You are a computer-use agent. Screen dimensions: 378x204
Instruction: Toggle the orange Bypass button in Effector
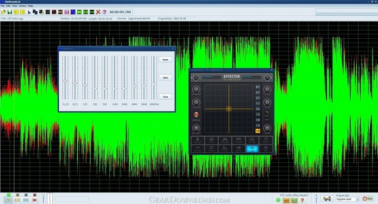196,115
